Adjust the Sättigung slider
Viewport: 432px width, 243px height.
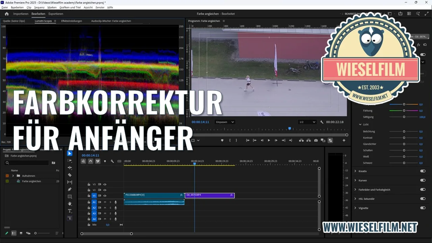404,117
